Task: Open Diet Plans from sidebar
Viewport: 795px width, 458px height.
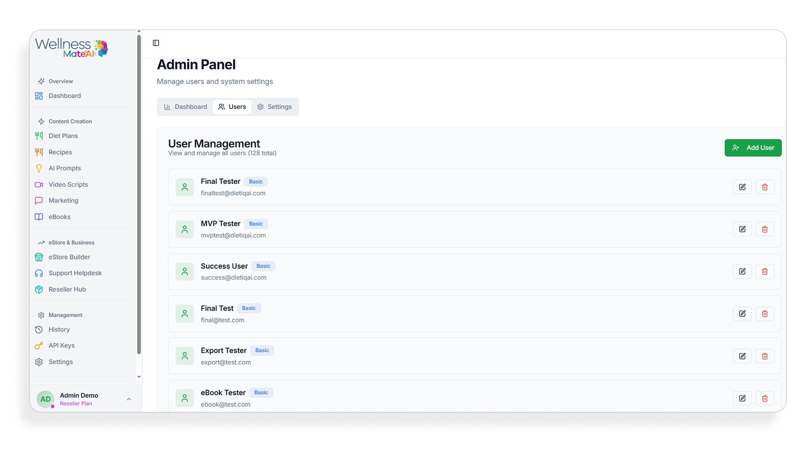Action: click(63, 136)
